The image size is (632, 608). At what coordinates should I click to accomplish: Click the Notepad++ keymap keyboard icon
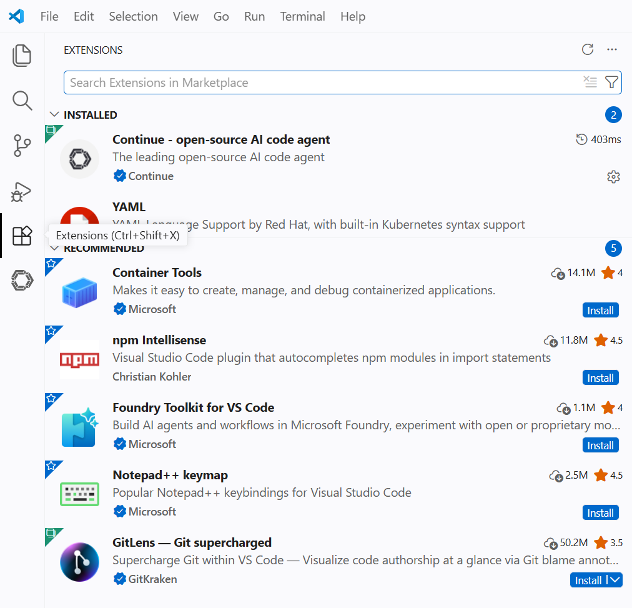79,494
